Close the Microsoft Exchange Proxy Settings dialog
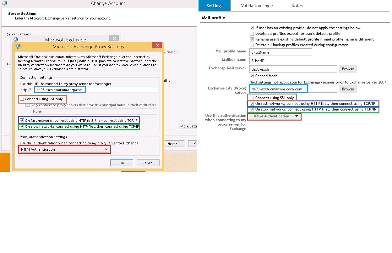This screenshot has width=392, height=253. click(157, 45)
